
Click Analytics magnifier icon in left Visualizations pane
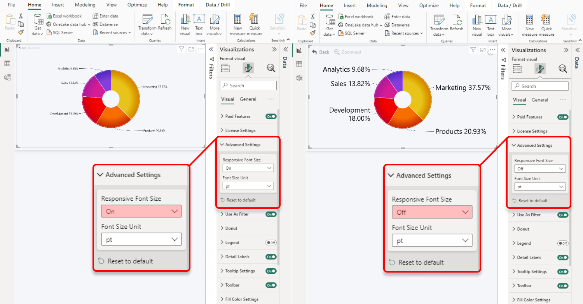(x=271, y=68)
